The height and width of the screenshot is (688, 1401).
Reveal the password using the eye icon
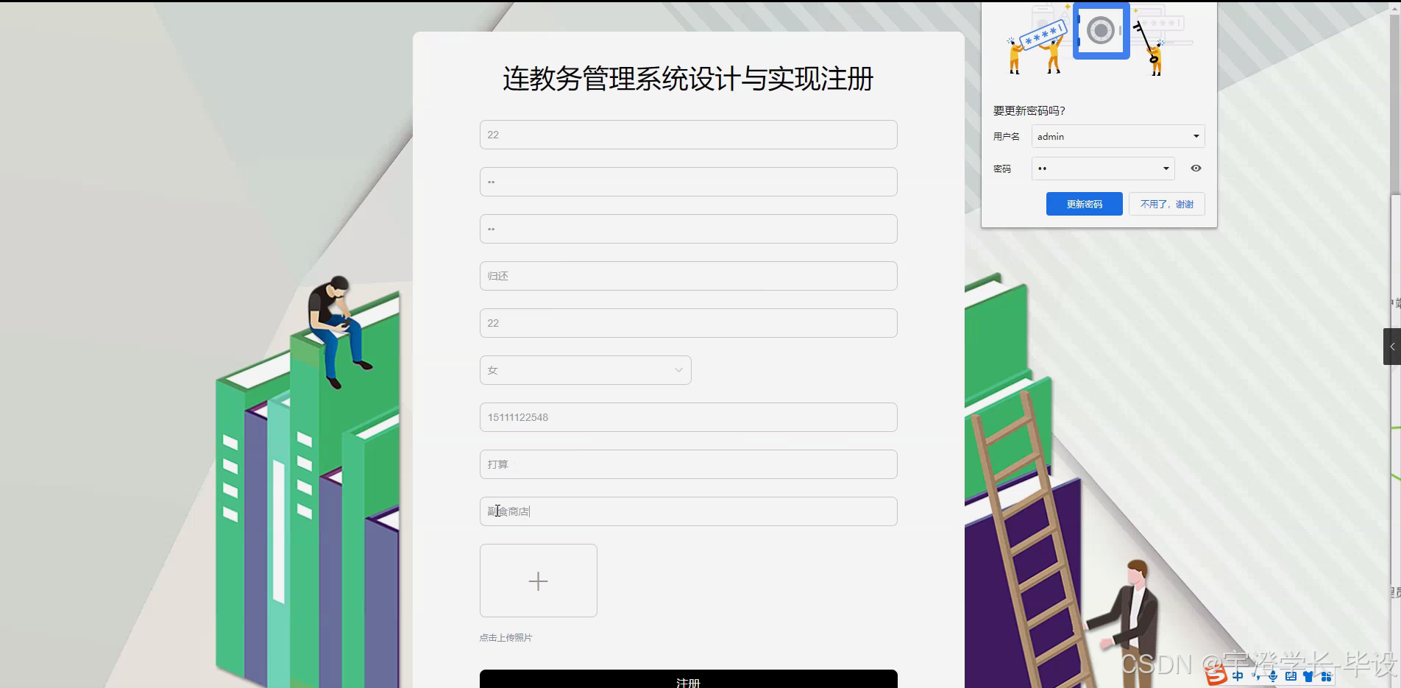pyautogui.click(x=1195, y=169)
